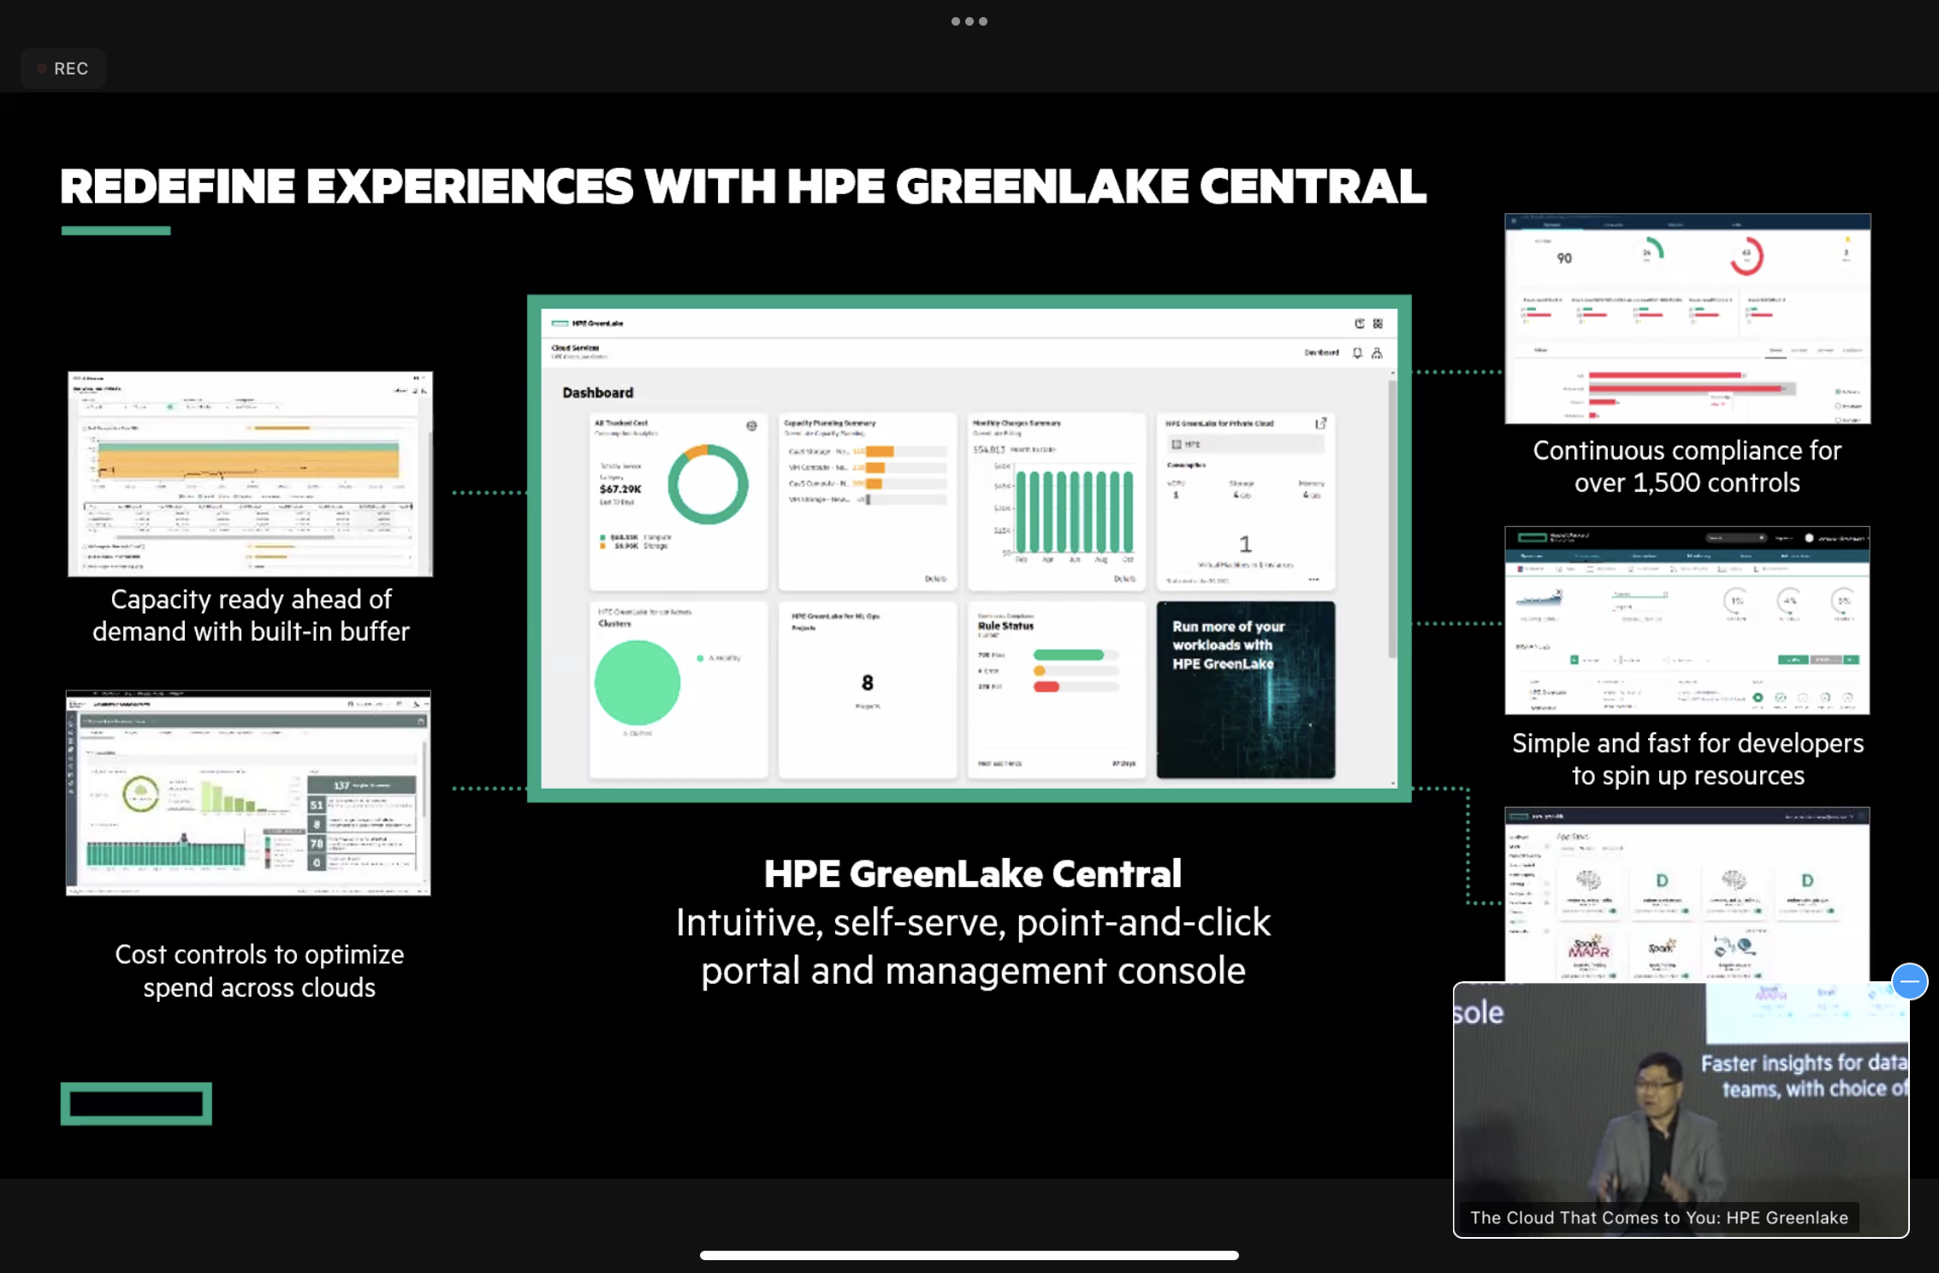Click Details on Monthly Charges Summary card
Image resolution: width=1939 pixels, height=1273 pixels.
coord(1124,579)
